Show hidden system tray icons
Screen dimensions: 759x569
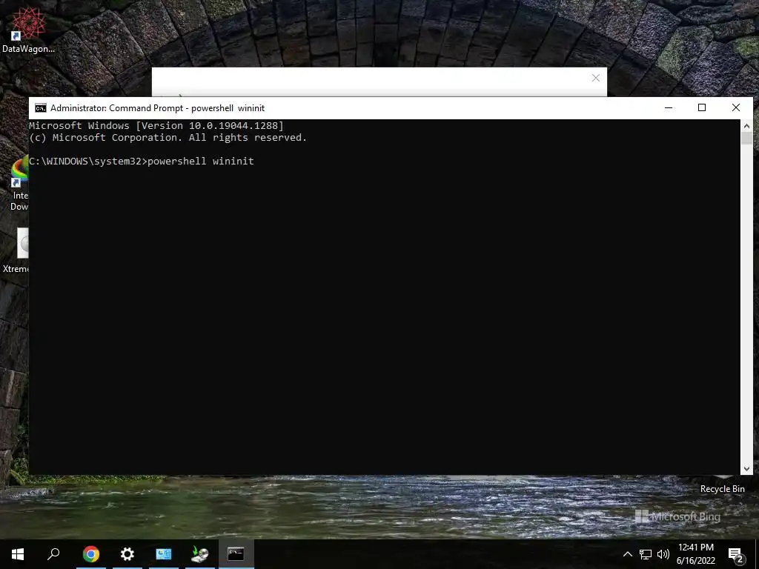tap(627, 554)
